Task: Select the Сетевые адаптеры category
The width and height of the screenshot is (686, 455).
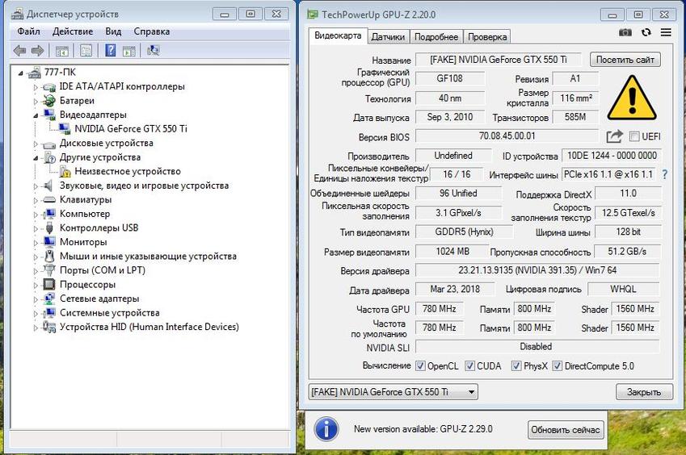Action: pos(99,298)
